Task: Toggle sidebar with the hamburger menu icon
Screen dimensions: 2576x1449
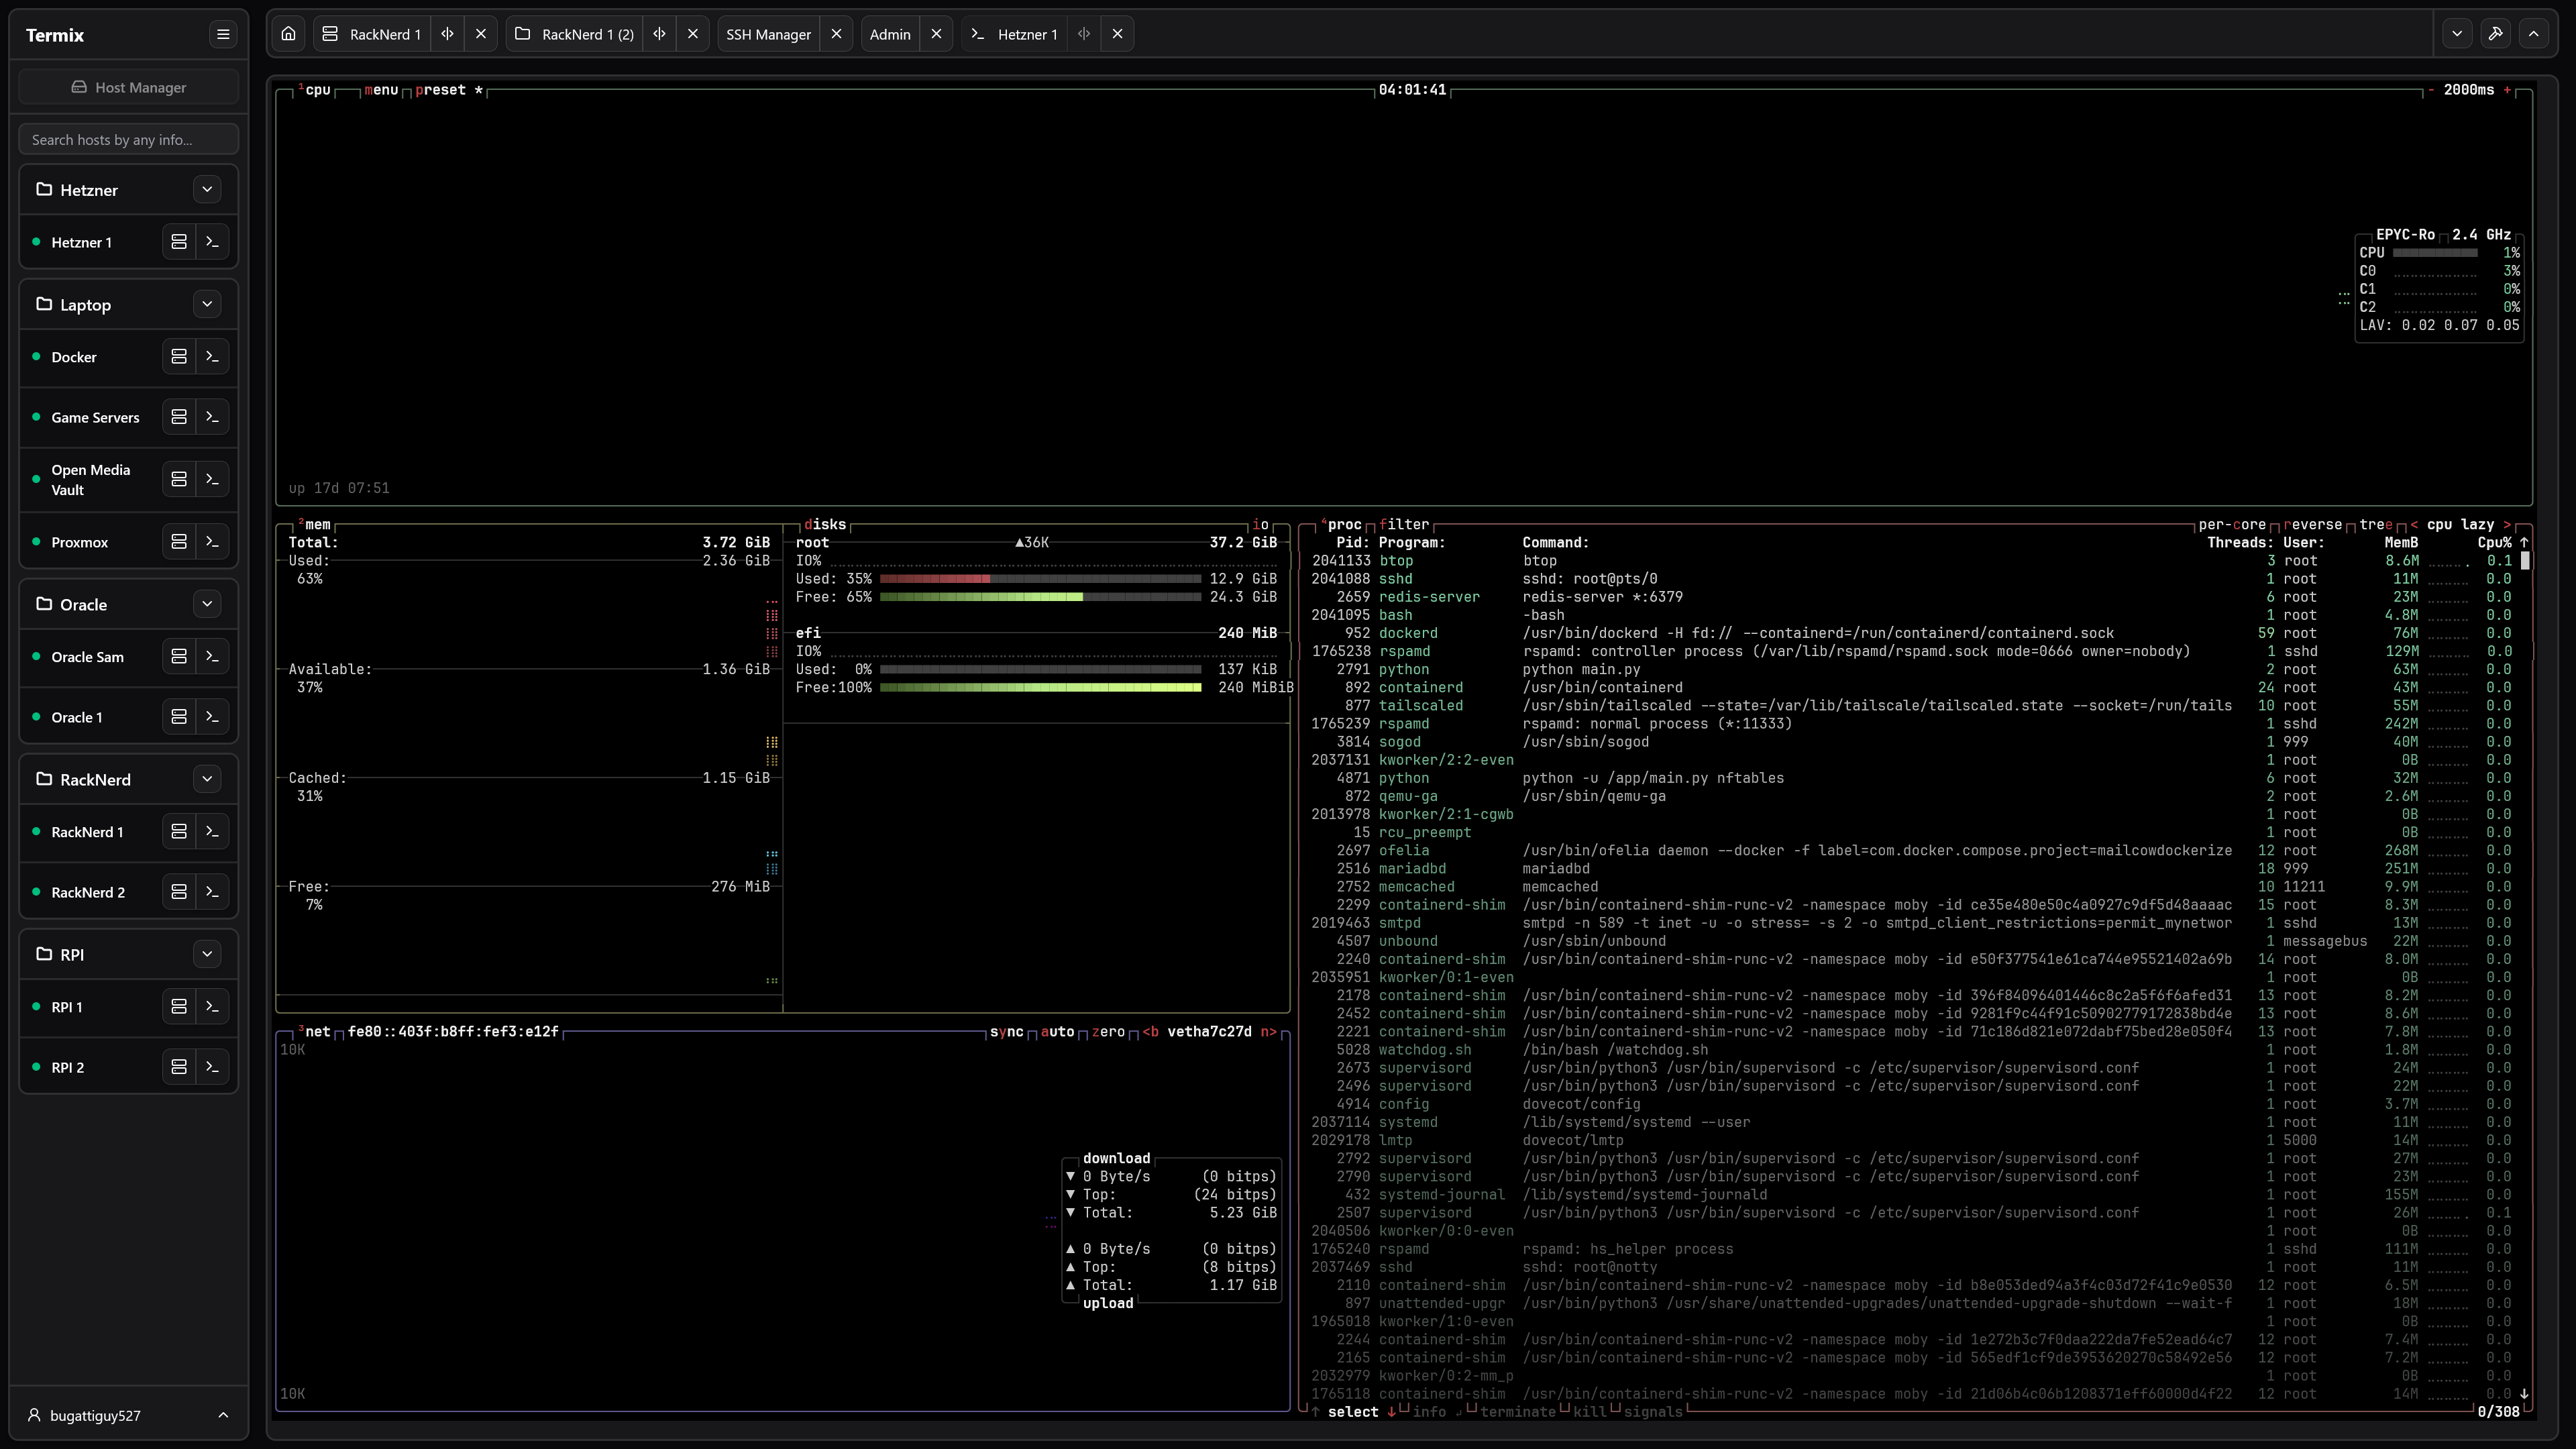Action: click(x=223, y=34)
